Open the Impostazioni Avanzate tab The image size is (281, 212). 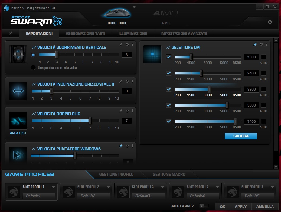point(184,33)
